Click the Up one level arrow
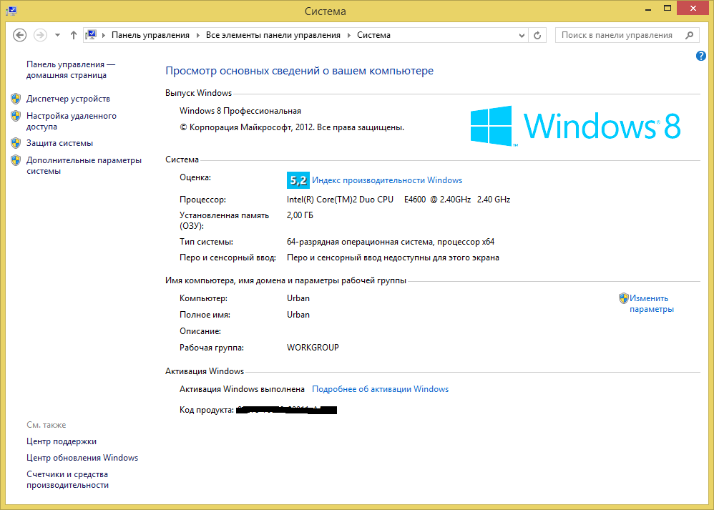 coord(74,35)
